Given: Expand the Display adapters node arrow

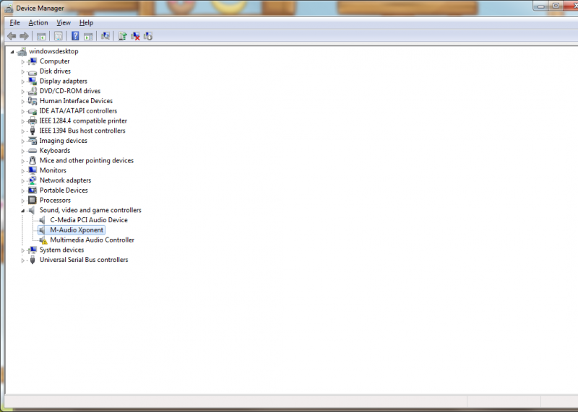Looking at the screenshot, I should (23, 82).
